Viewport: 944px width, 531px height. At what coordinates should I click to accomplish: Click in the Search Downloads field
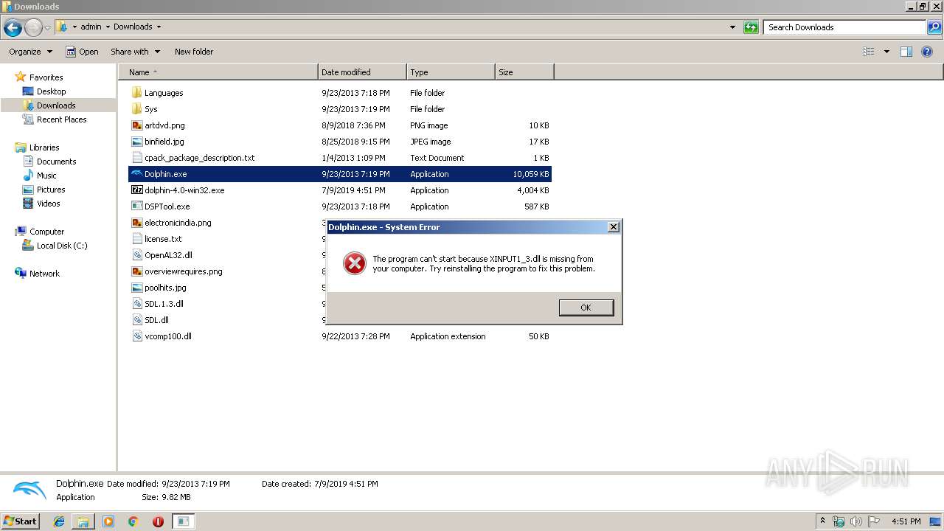pos(845,27)
